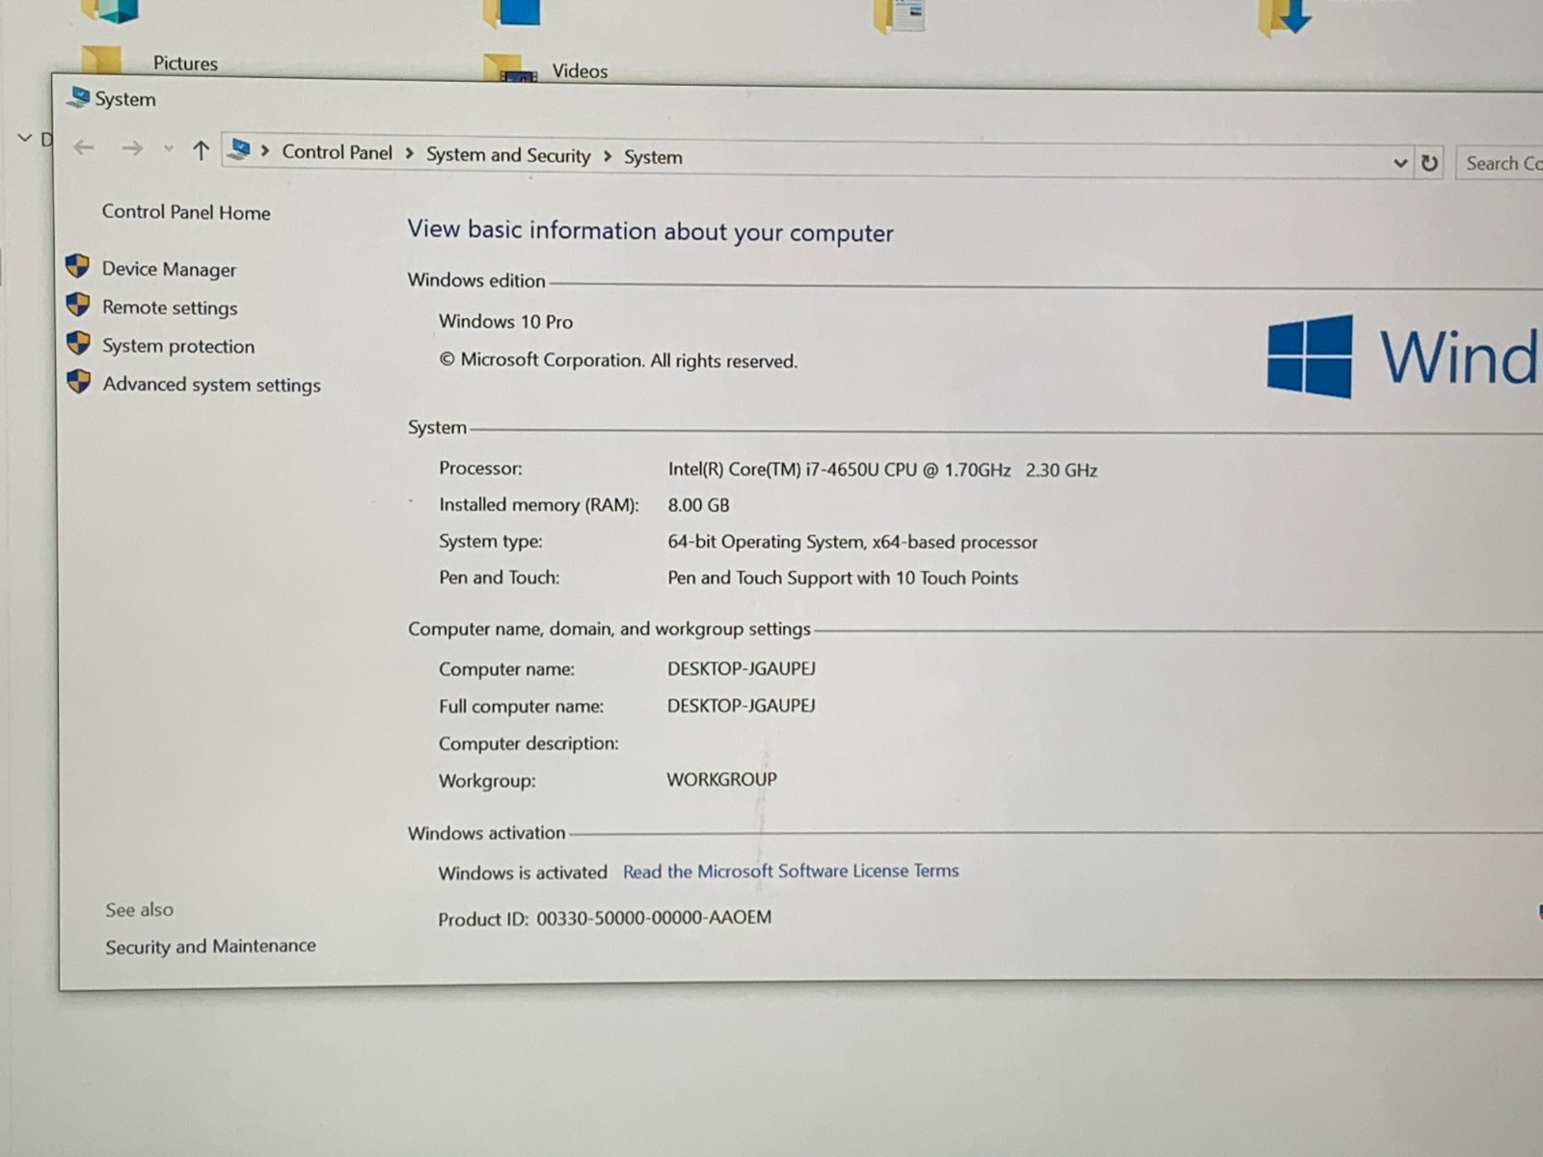Click the computer icon in address bar
Screen dimensions: 1543x1157
coord(240,149)
